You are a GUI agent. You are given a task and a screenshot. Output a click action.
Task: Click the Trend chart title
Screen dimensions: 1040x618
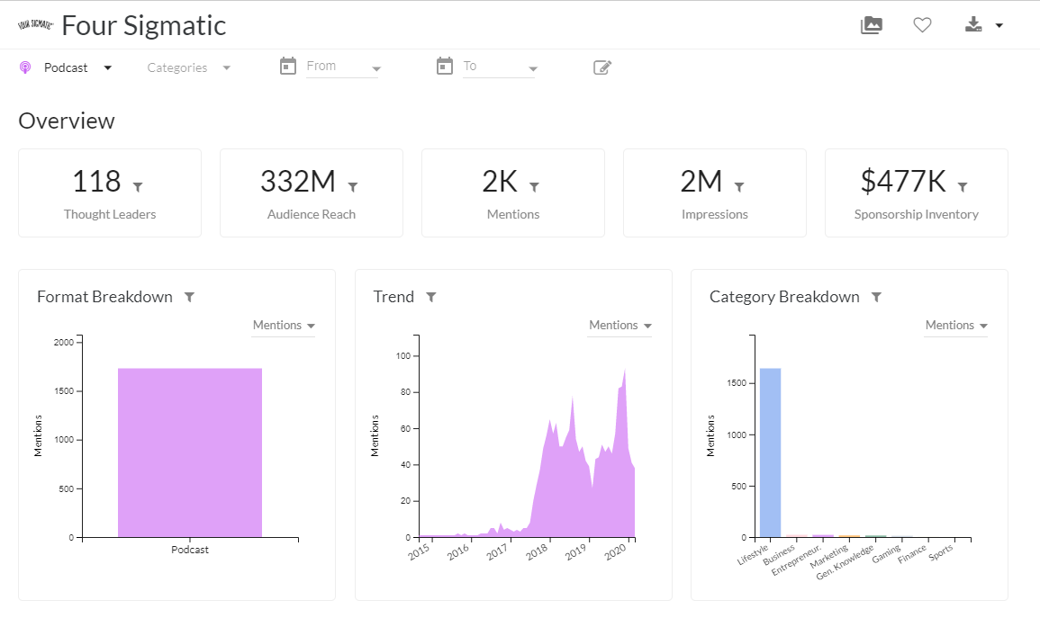coord(393,297)
